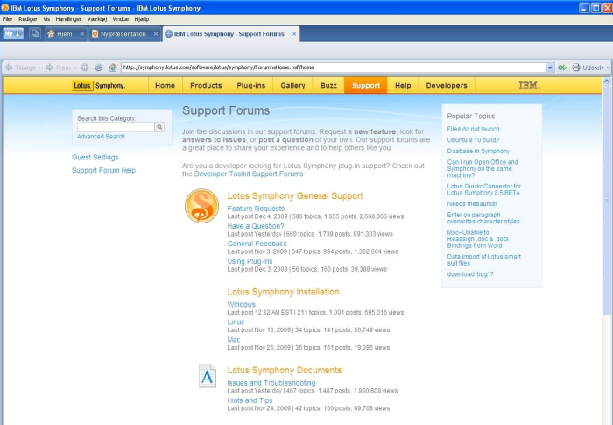Click the scrollbar up arrow
613x425 pixels.
pyautogui.click(x=607, y=81)
